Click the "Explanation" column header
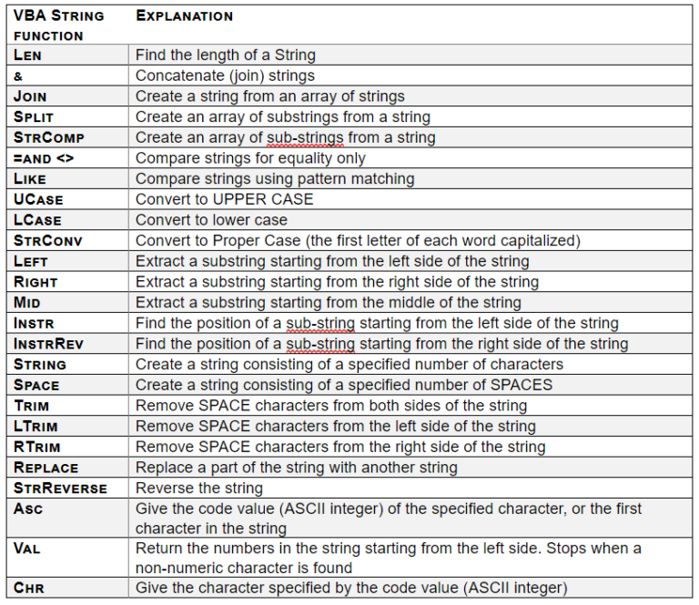This screenshot has width=699, height=605. coord(184,15)
